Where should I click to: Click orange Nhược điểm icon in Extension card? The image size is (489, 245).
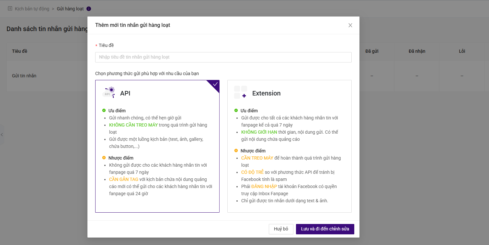tap(236, 151)
